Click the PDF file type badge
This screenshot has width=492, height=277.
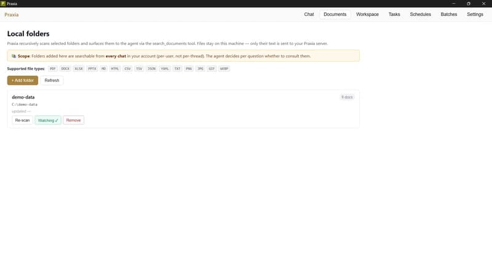click(53, 69)
